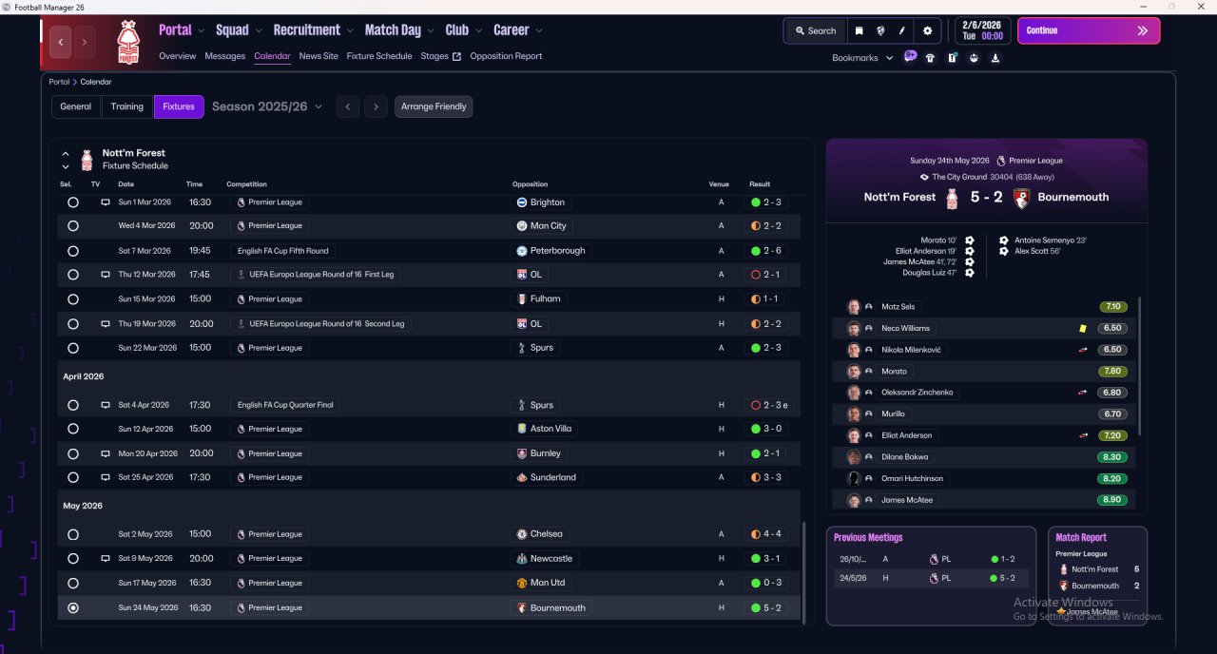Go back using the history back arrow

pyautogui.click(x=61, y=42)
